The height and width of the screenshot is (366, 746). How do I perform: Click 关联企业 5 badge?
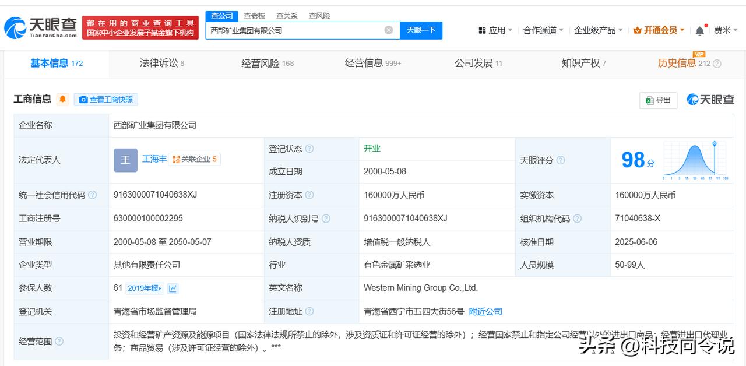click(x=195, y=159)
